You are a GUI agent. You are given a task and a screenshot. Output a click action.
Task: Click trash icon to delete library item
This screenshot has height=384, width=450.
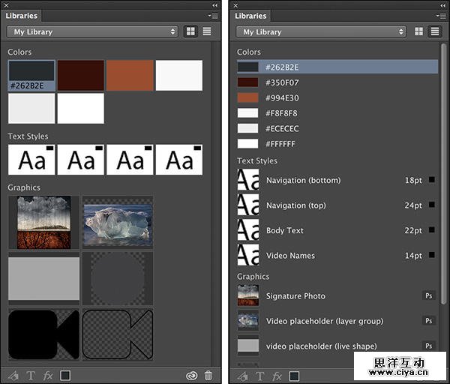tap(208, 375)
